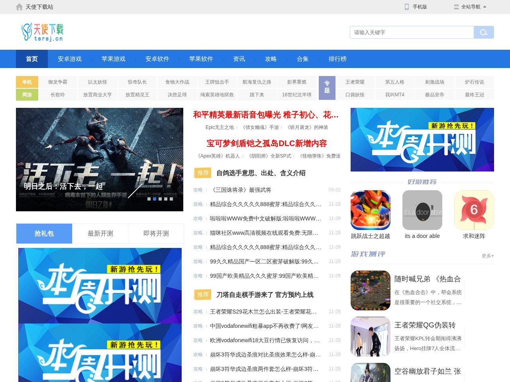Click the 本周开测 banner in right sidebar
The image size is (510, 382).
click(422, 140)
